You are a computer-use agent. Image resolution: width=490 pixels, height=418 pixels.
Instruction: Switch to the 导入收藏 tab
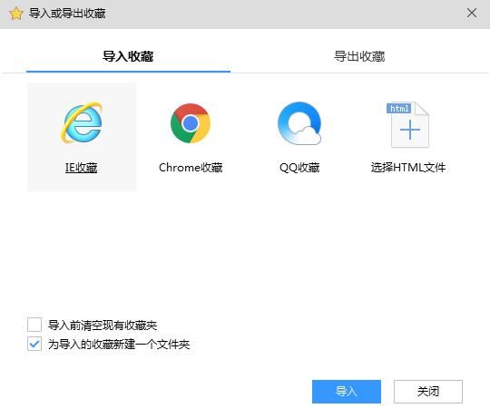coord(128,56)
